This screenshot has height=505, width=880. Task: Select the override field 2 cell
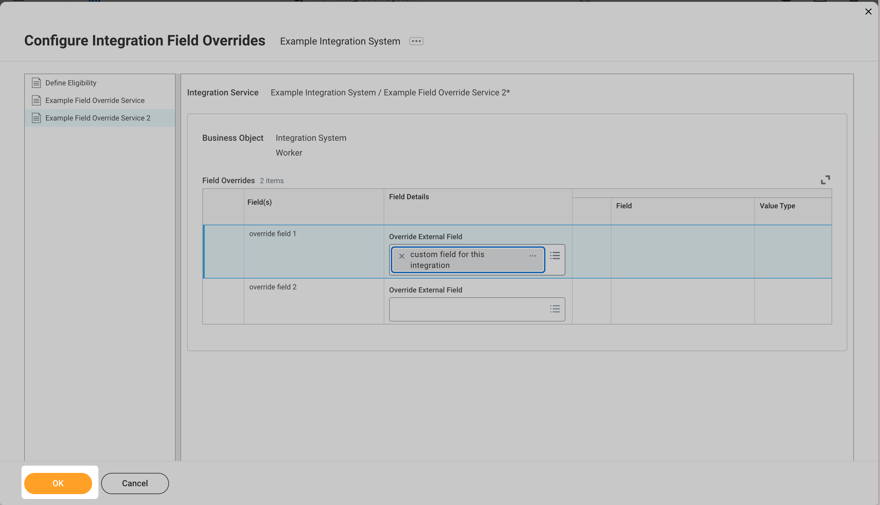tap(314, 301)
